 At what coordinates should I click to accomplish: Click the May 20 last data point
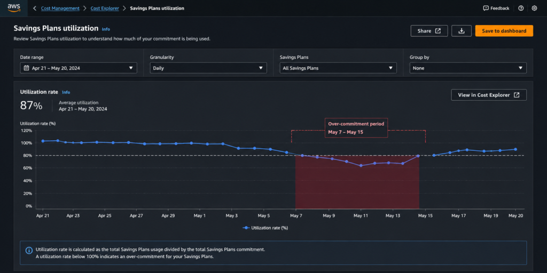click(x=515, y=149)
